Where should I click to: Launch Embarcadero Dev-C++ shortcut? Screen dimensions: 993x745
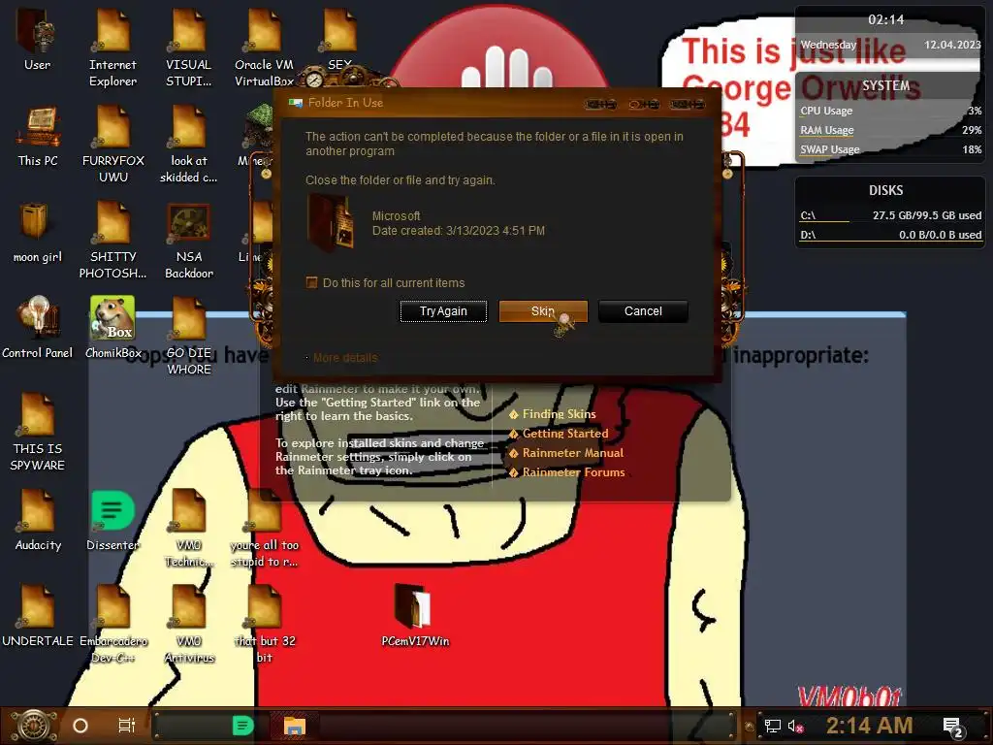pyautogui.click(x=112, y=625)
